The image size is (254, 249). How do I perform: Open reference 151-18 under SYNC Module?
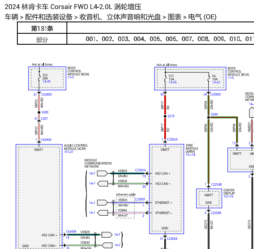[x=190, y=155]
